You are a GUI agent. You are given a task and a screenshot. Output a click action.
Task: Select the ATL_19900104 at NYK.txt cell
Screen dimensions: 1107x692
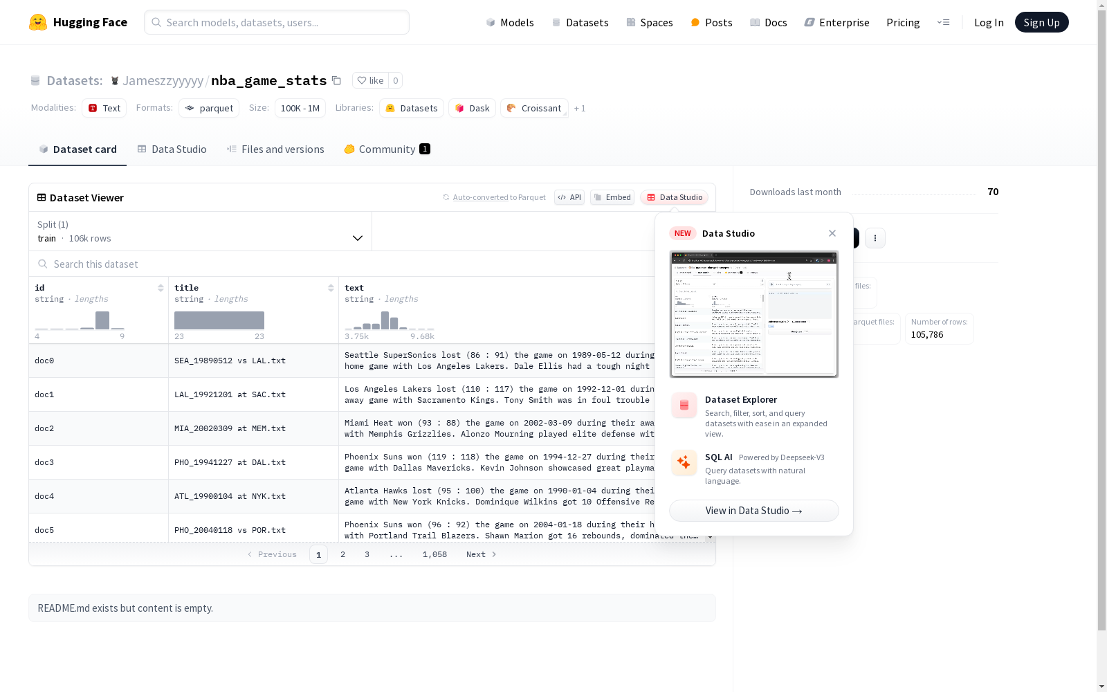click(x=253, y=496)
